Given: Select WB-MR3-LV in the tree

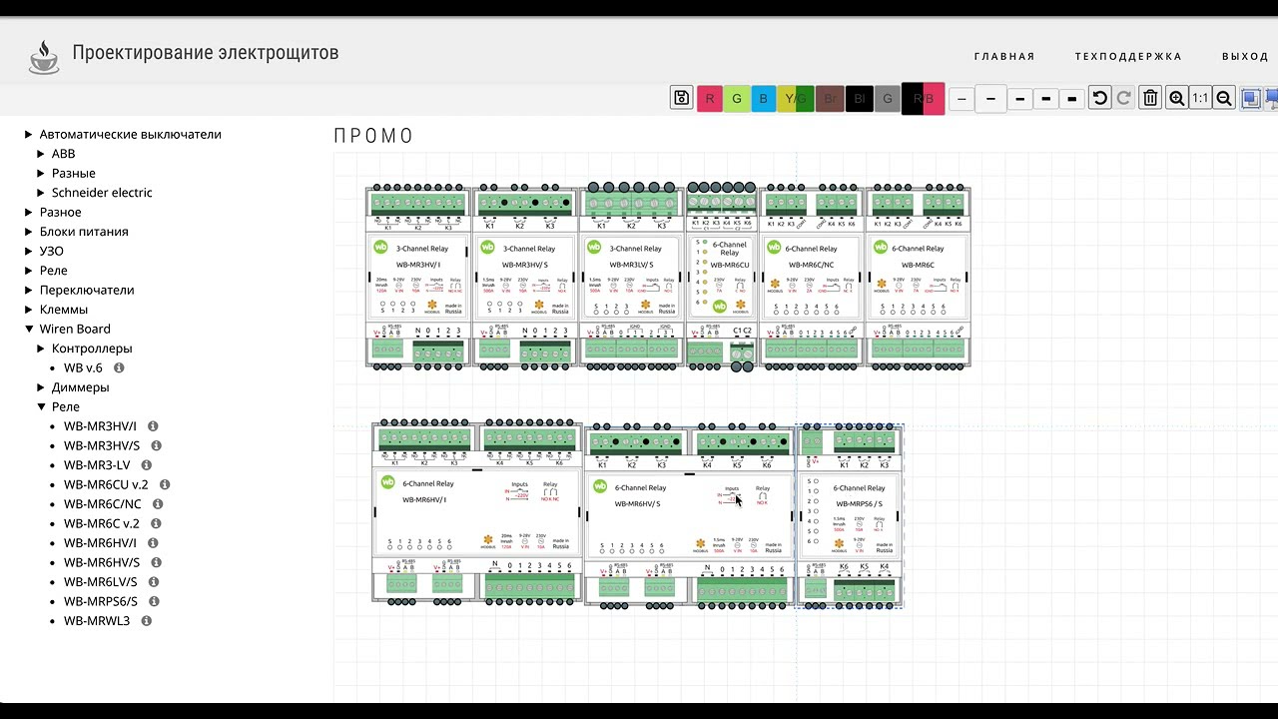Looking at the screenshot, I should click(x=97, y=465).
